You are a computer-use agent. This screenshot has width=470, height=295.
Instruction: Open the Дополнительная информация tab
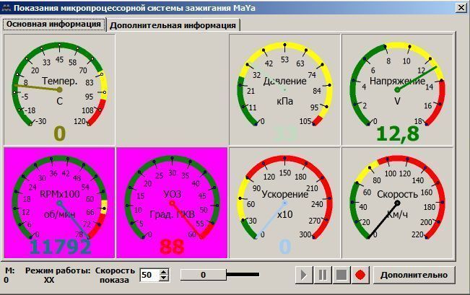[x=173, y=25]
